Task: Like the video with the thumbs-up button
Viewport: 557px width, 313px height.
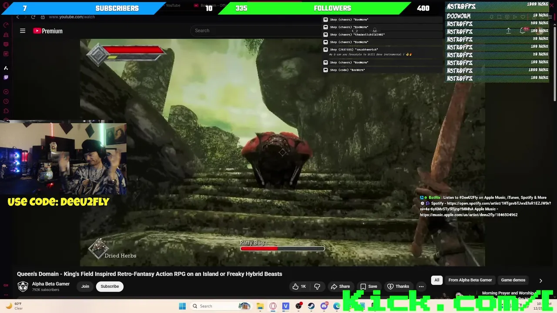Action: (x=299, y=286)
